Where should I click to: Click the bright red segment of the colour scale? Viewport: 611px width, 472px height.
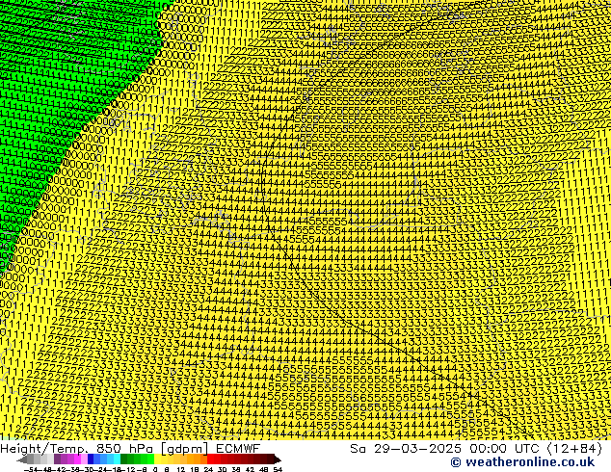(x=214, y=459)
